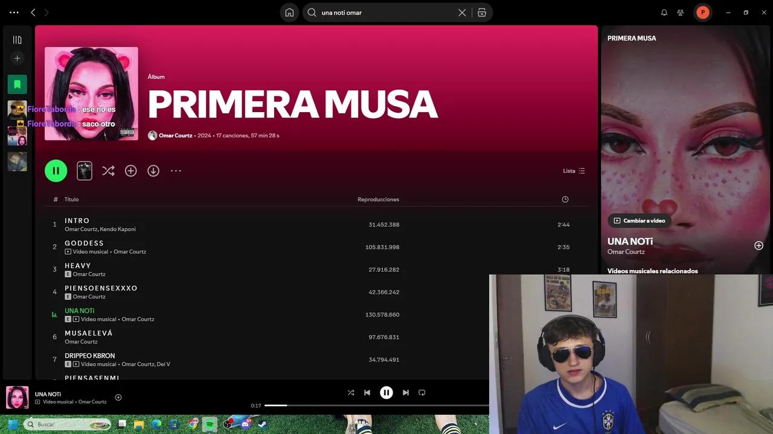
Task: Open the Spotify taskbar icon
Action: (x=210, y=424)
